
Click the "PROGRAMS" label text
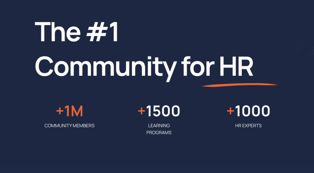[x=159, y=133]
